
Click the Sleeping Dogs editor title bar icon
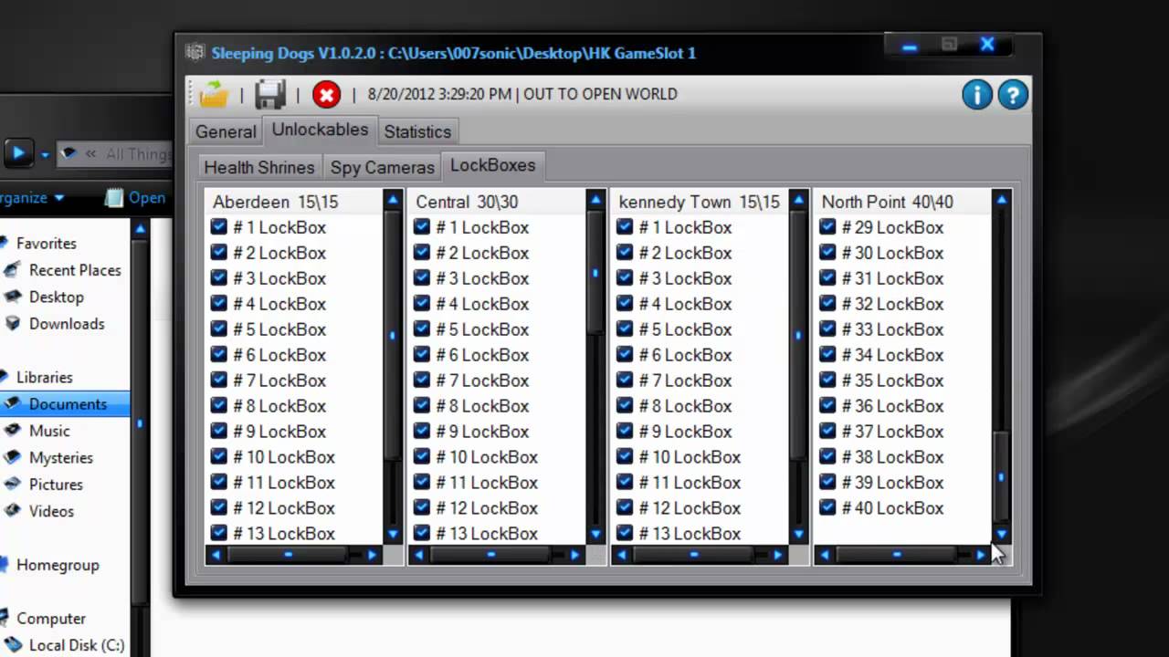(195, 52)
